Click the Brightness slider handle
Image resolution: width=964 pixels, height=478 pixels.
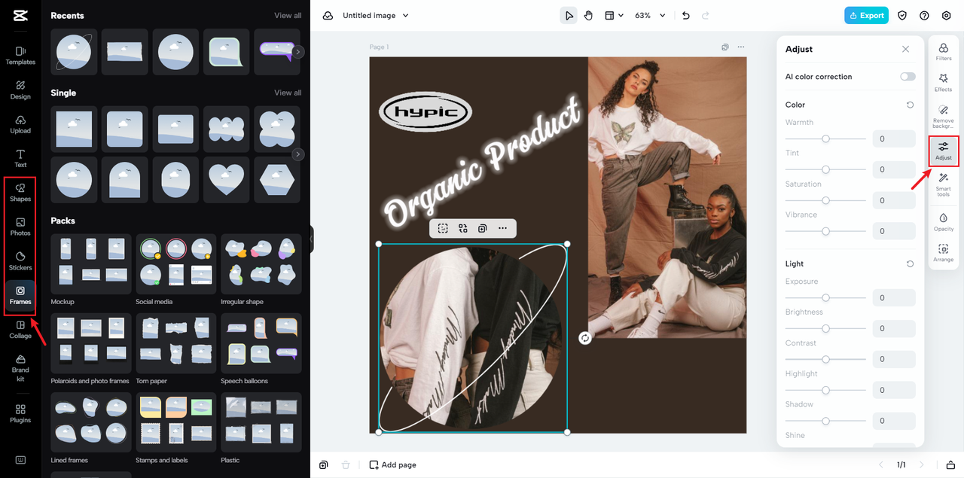coord(825,328)
